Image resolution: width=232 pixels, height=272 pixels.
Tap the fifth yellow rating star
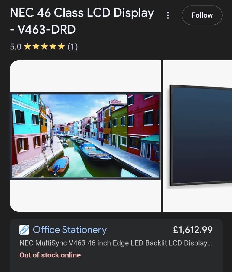tap(61, 46)
